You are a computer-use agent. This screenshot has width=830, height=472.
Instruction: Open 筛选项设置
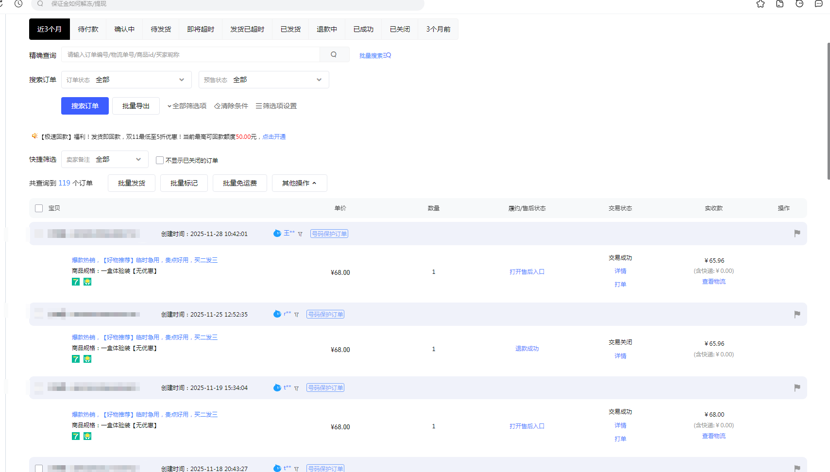click(276, 106)
